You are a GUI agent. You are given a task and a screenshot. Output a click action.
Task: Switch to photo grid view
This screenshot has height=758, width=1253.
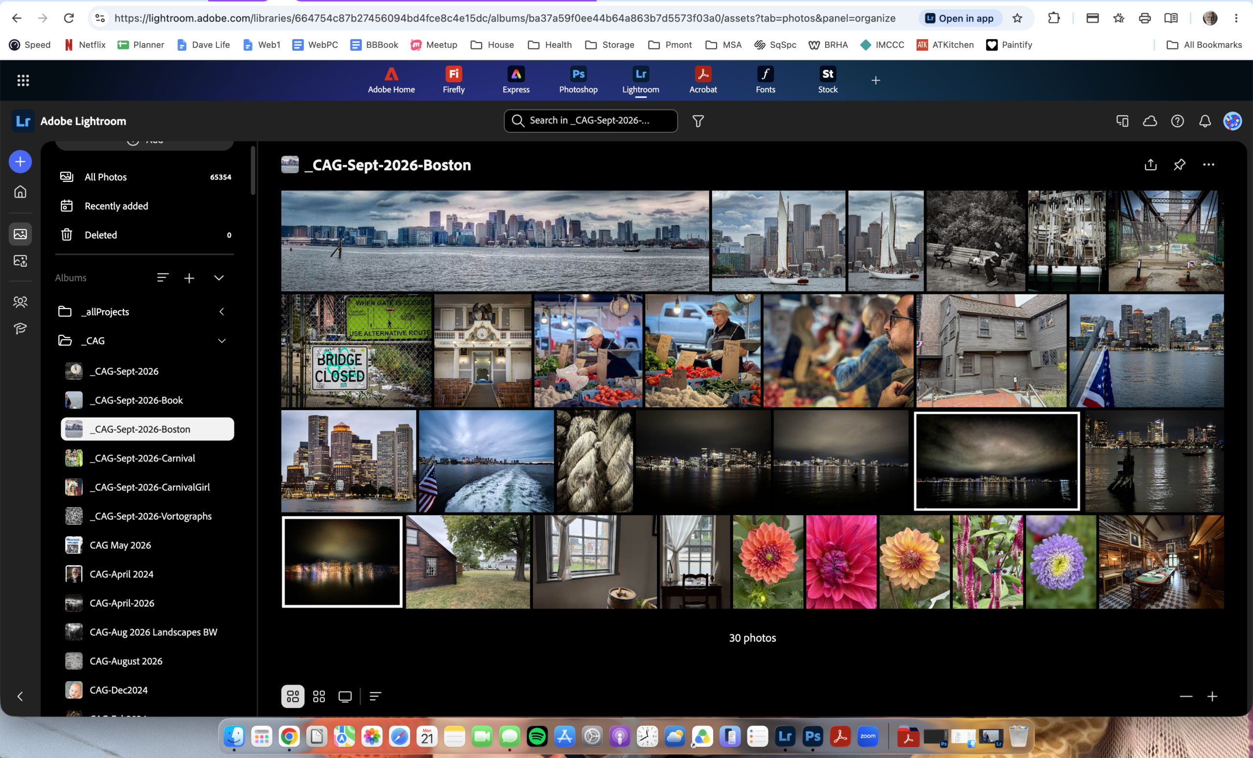click(293, 696)
